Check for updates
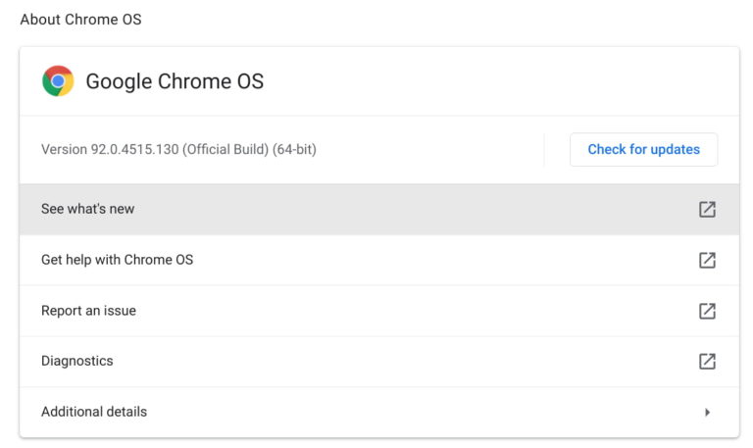 [643, 149]
